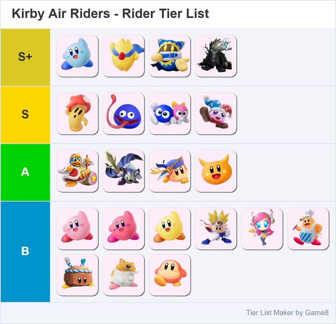The height and width of the screenshot is (324, 336).
Task: Click the blue Kirby rider icon
Action: click(x=77, y=56)
